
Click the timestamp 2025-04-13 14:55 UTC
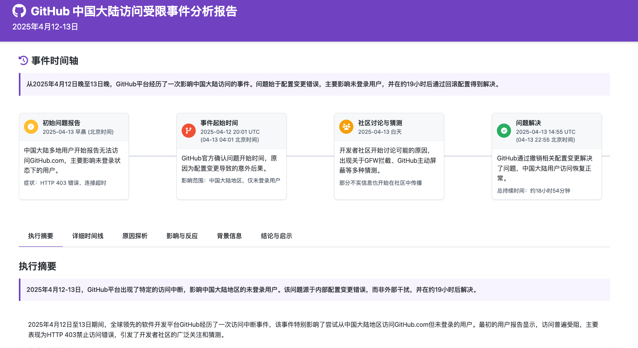tap(546, 132)
